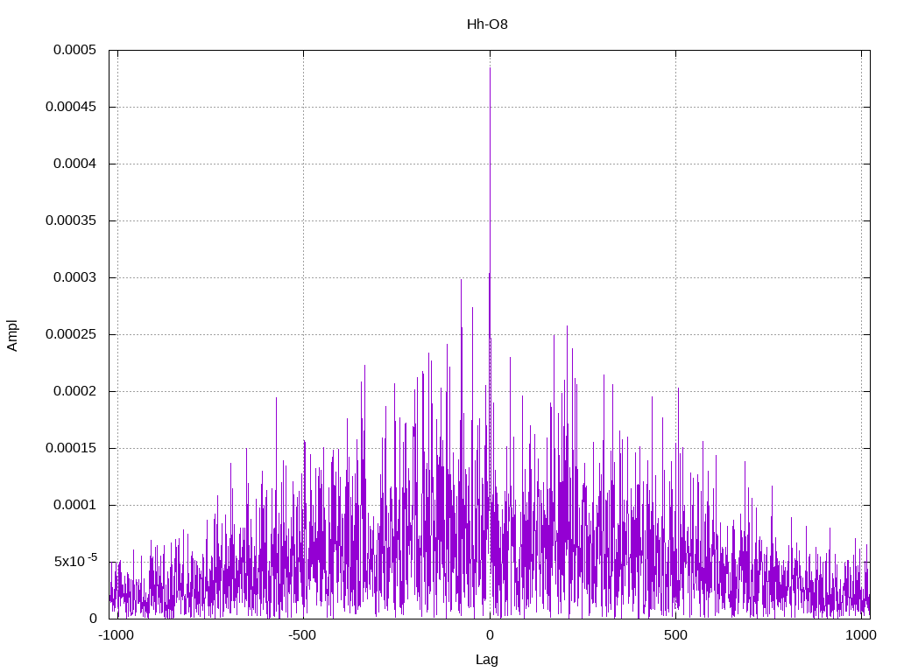Click the 5x10^-5 y-axis tick label

pyautogui.click(x=76, y=561)
